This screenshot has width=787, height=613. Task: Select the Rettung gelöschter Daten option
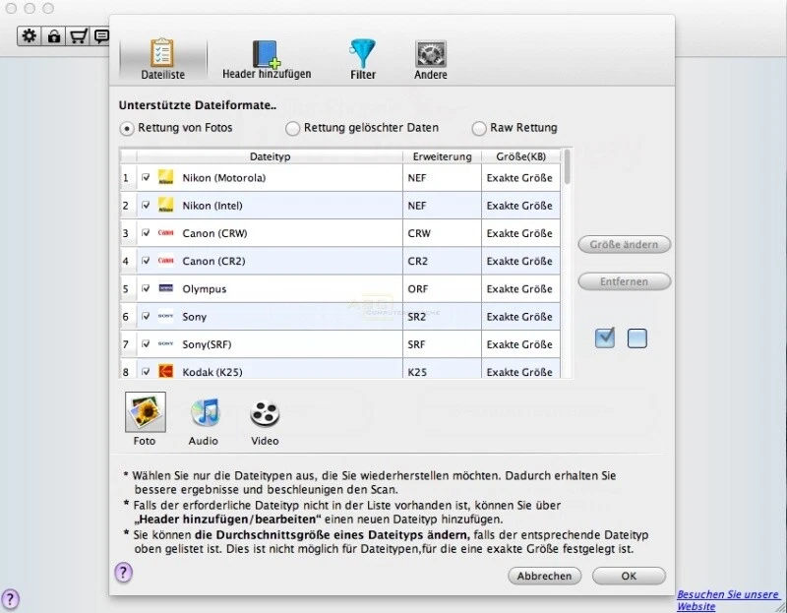click(292, 128)
